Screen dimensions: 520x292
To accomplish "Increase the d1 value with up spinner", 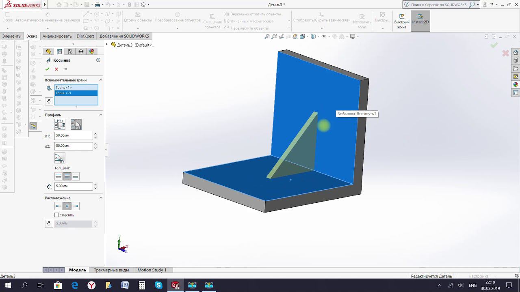I will (95, 134).
